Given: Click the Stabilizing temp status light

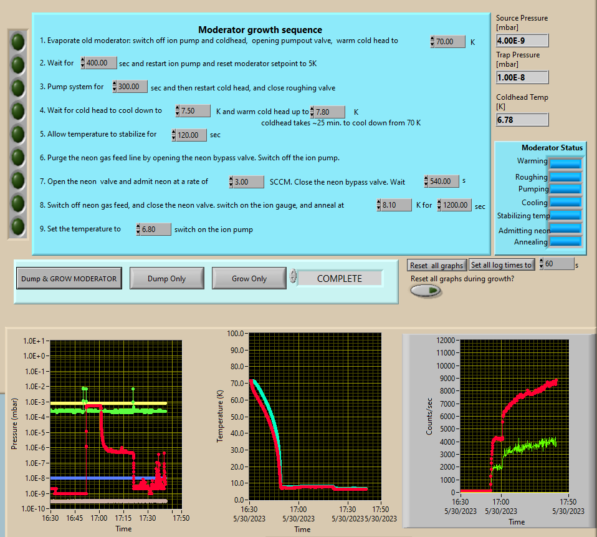Looking at the screenshot, I should coord(565,215).
